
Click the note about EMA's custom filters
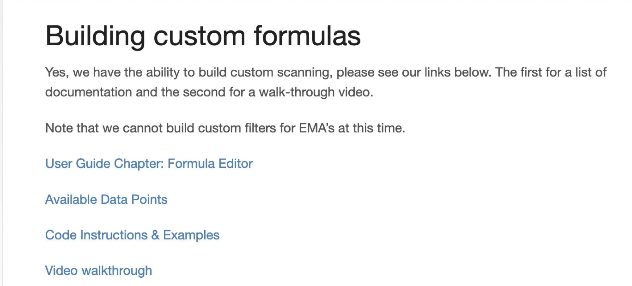click(225, 128)
